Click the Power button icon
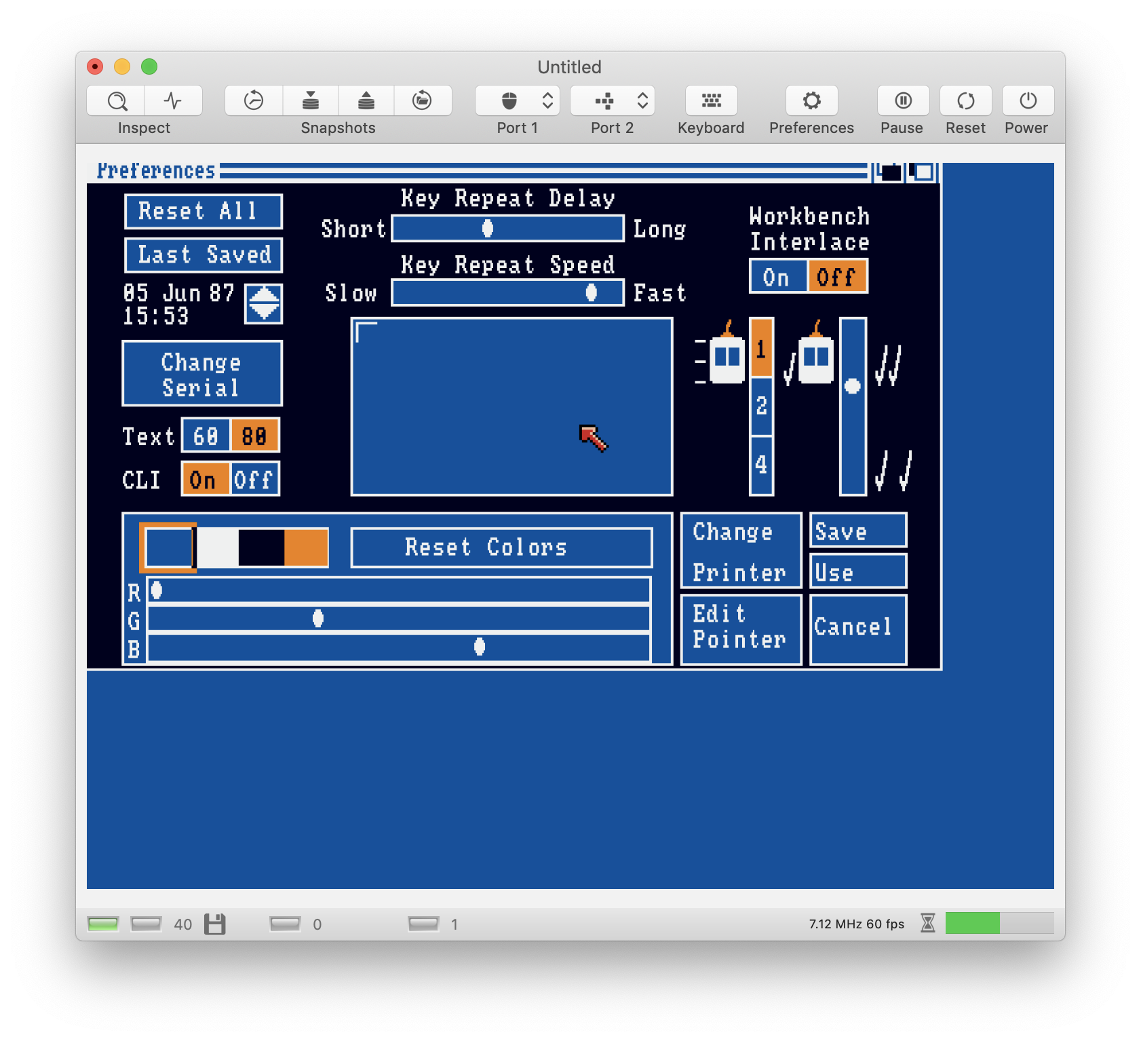Screen dimensions: 1141x1041 click(x=1028, y=101)
